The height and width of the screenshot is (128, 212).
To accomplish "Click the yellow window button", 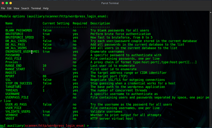I will (x=11, y=3).
